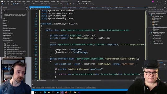Open the Debug menu
This screenshot has height=94, width=167.
28,1
